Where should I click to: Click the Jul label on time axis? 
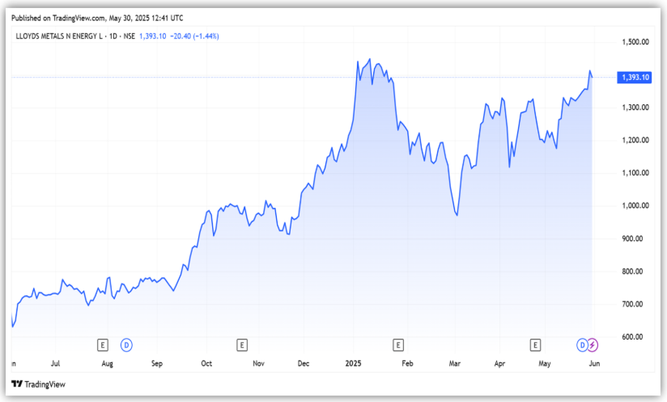[55, 365]
